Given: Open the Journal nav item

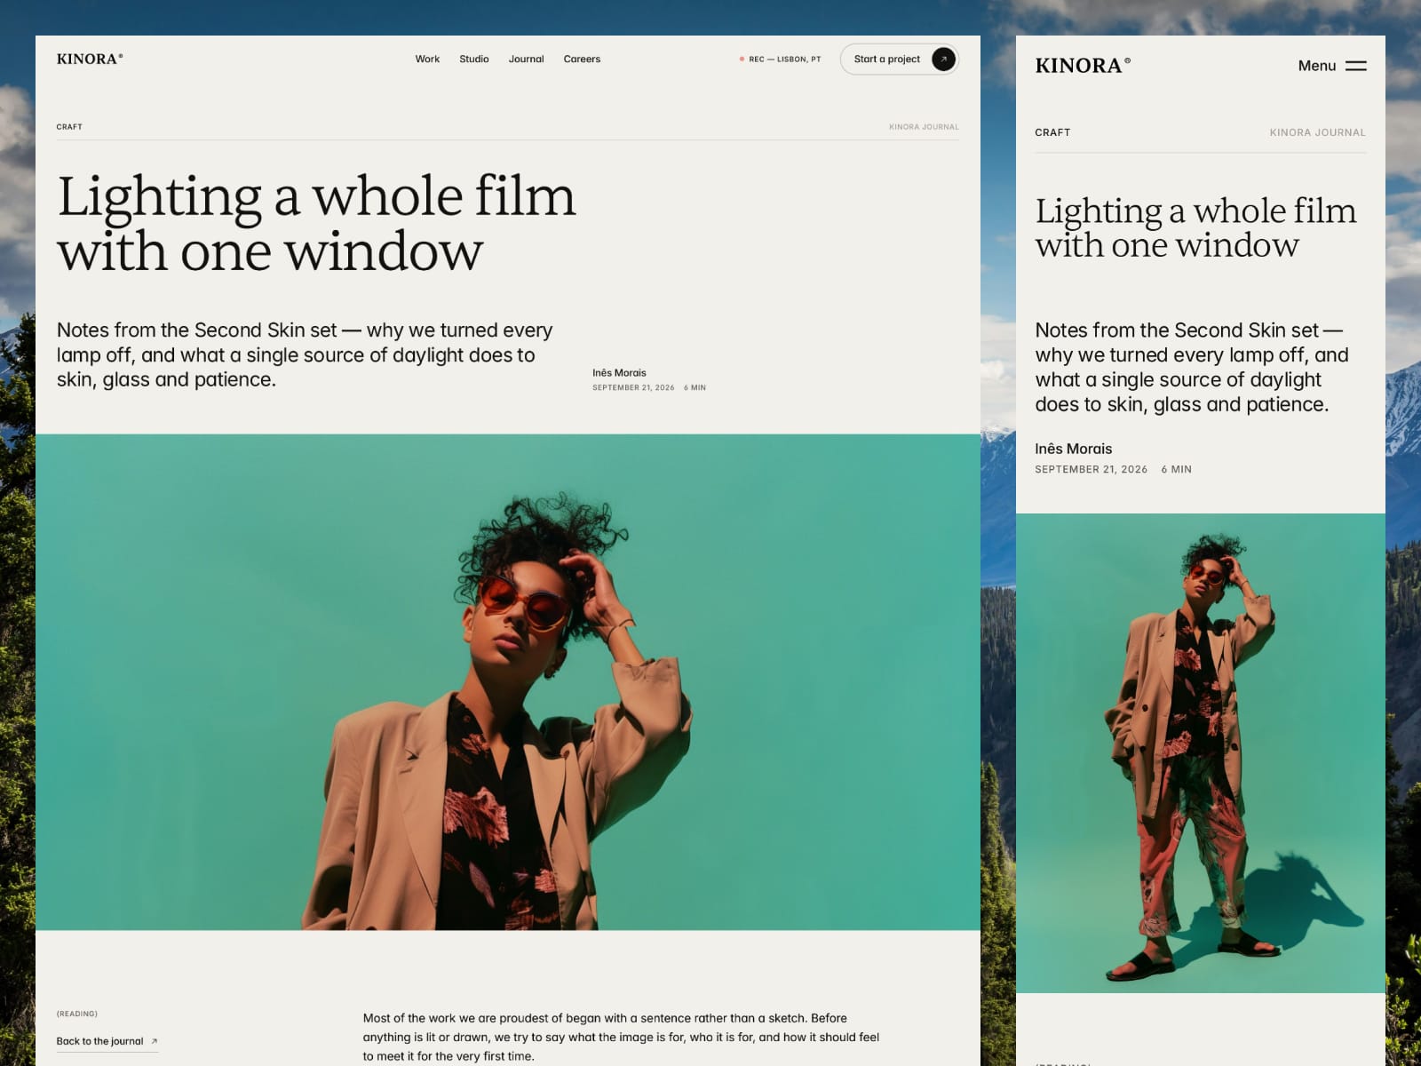Looking at the screenshot, I should 526,59.
